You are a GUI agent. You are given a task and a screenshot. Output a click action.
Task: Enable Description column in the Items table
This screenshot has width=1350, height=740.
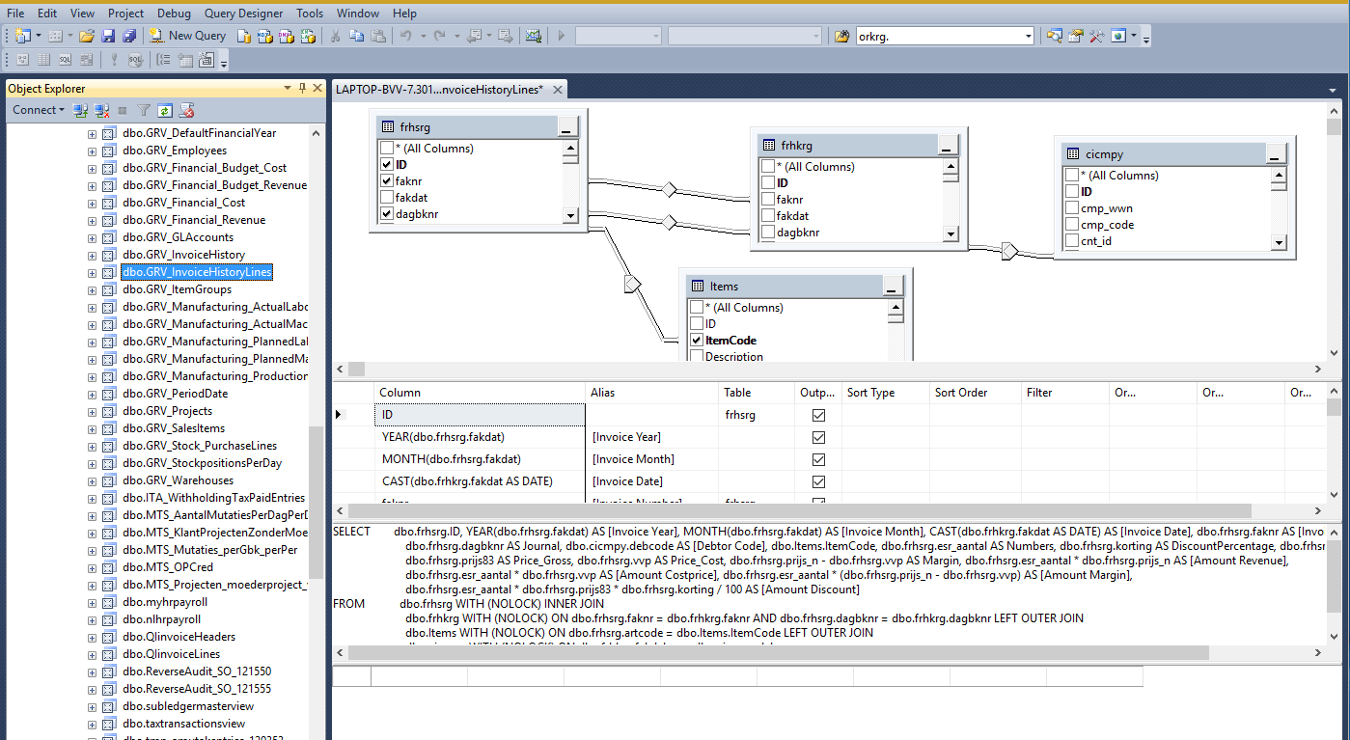click(698, 356)
